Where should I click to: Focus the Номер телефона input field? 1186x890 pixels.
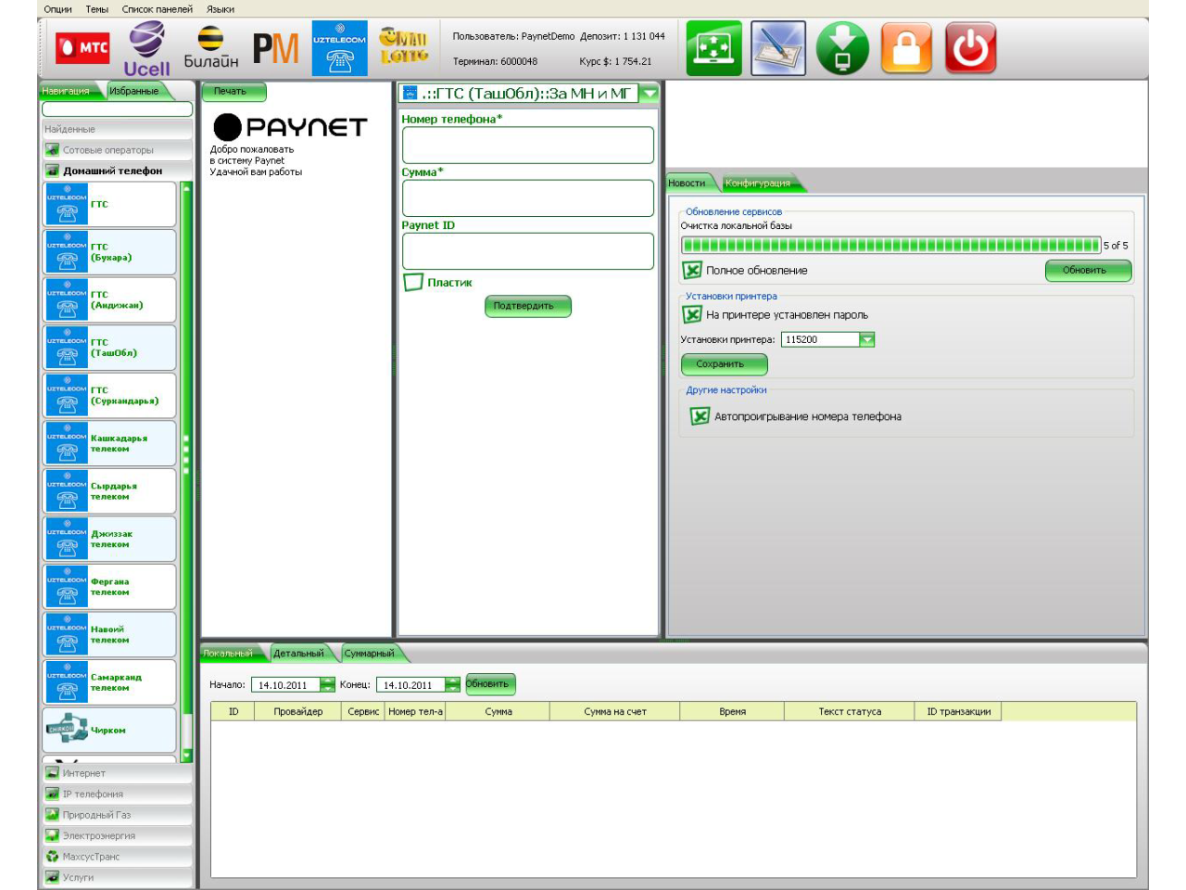tap(528, 146)
